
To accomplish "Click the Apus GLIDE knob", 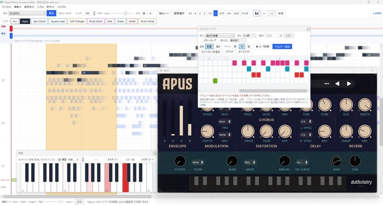I will pos(232,161).
